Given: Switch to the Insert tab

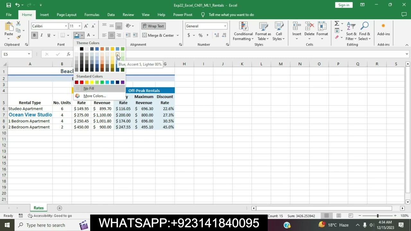Looking at the screenshot, I should [x=44, y=15].
